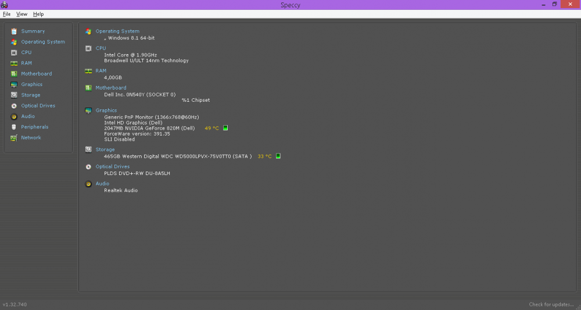Image resolution: width=581 pixels, height=310 pixels.
Task: Click the Generic PnP Monitor line
Action: pos(152,117)
